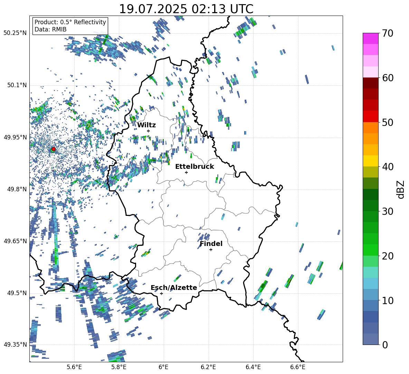Image resolution: width=409 pixels, height=374 pixels.
Task: Click the title 19.07.2025 02:13 UTC
Action: (x=186, y=9)
